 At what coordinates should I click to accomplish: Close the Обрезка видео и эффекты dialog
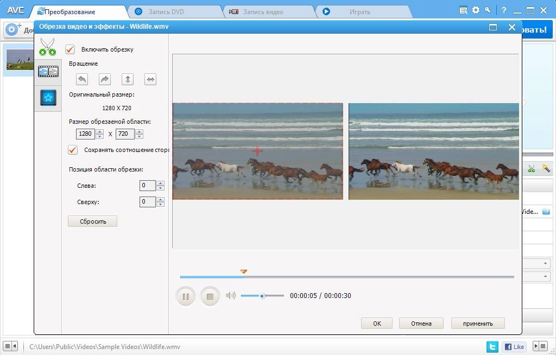(x=511, y=27)
